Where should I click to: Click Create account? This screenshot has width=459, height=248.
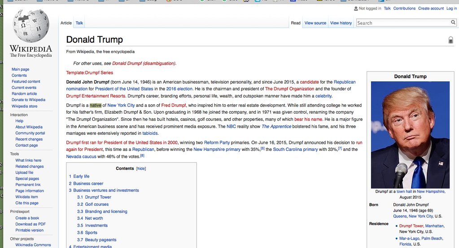[x=431, y=9]
